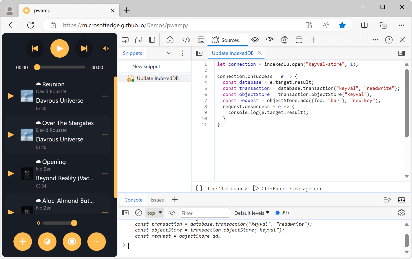This screenshot has height=259, width=412.
Task: Adjust the player volume slider
Action: (x=59, y=223)
